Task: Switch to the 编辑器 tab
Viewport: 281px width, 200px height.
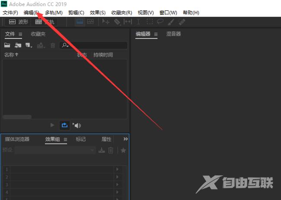Action: [143, 34]
